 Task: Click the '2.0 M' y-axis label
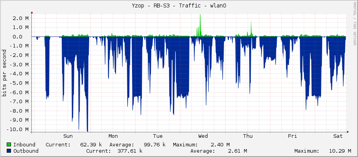coord(20,18)
